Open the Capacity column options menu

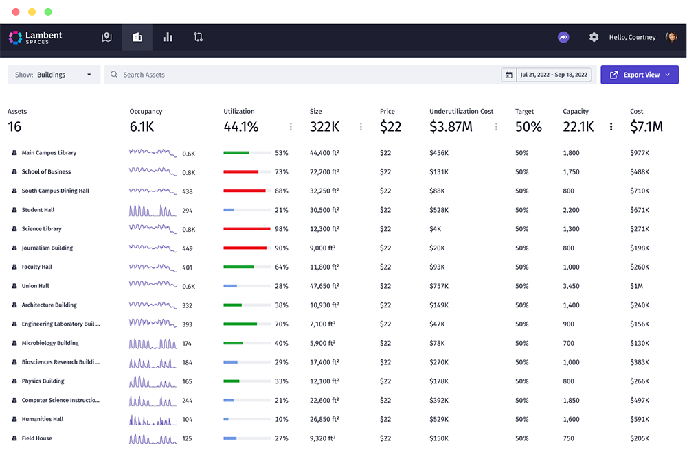pyautogui.click(x=611, y=127)
